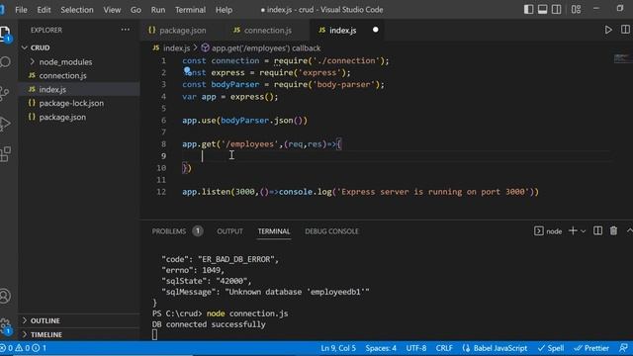
Task: Open the launch profile dropdown arrow
Action: 583,231
